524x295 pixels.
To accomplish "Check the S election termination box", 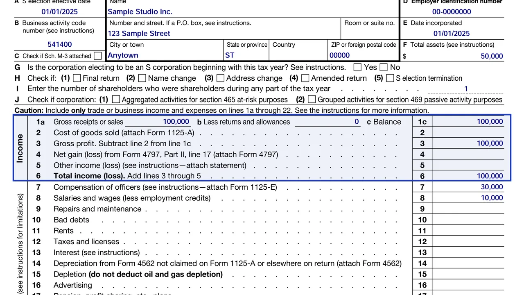I will 390,78.
